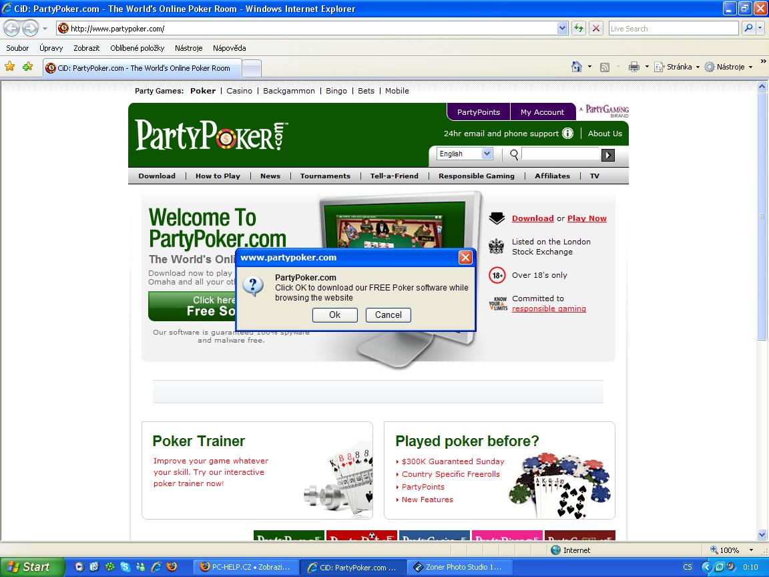769x577 pixels.
Task: Click the Windows Start button
Action: tap(32, 567)
